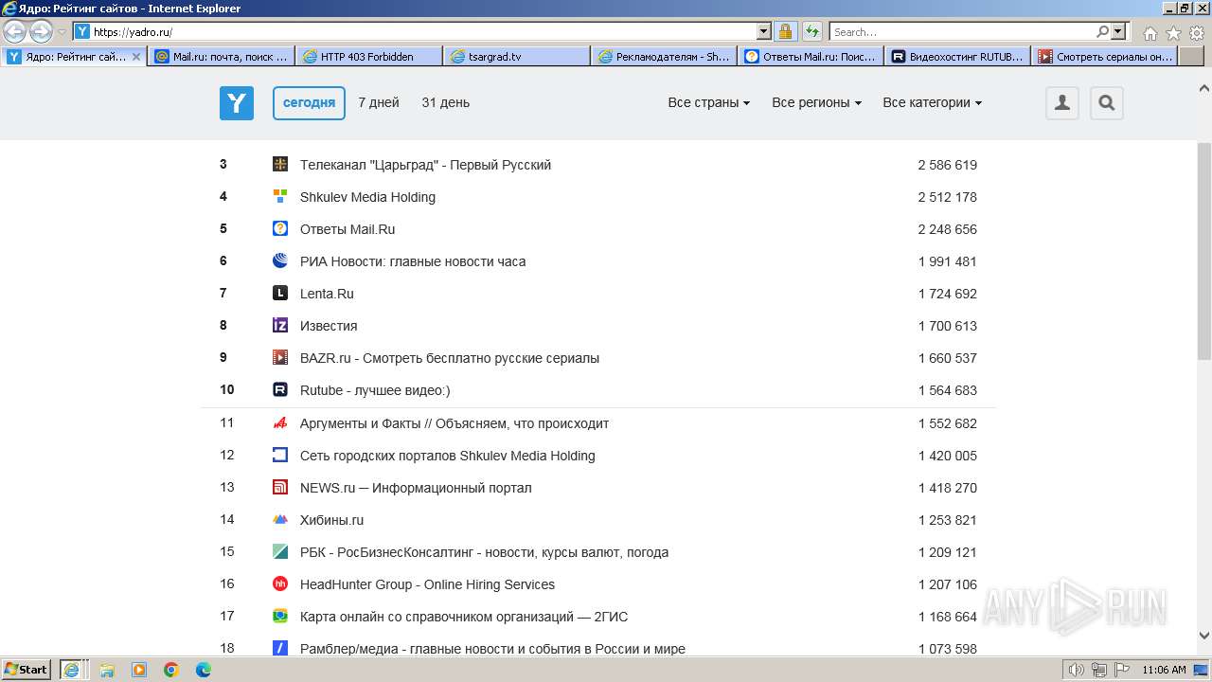Open the browser Home icon
The image size is (1212, 682).
(1150, 32)
